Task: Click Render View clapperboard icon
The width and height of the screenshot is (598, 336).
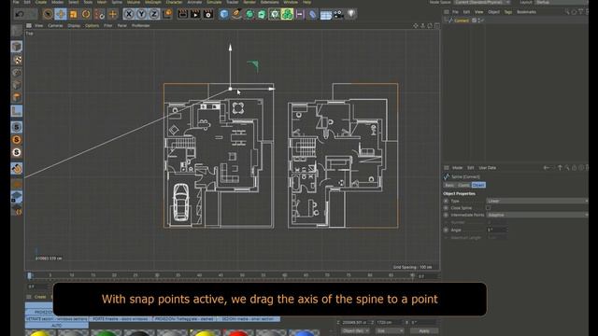Action: (183, 14)
